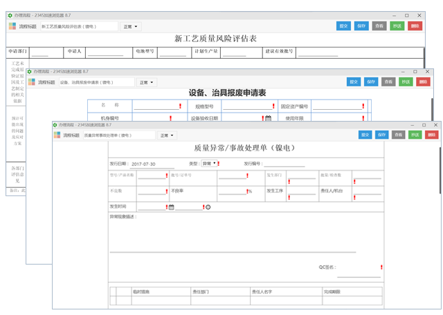The height and width of the screenshot is (315, 443).
Task: Click the 发生部门 input field
Action: [302, 175]
